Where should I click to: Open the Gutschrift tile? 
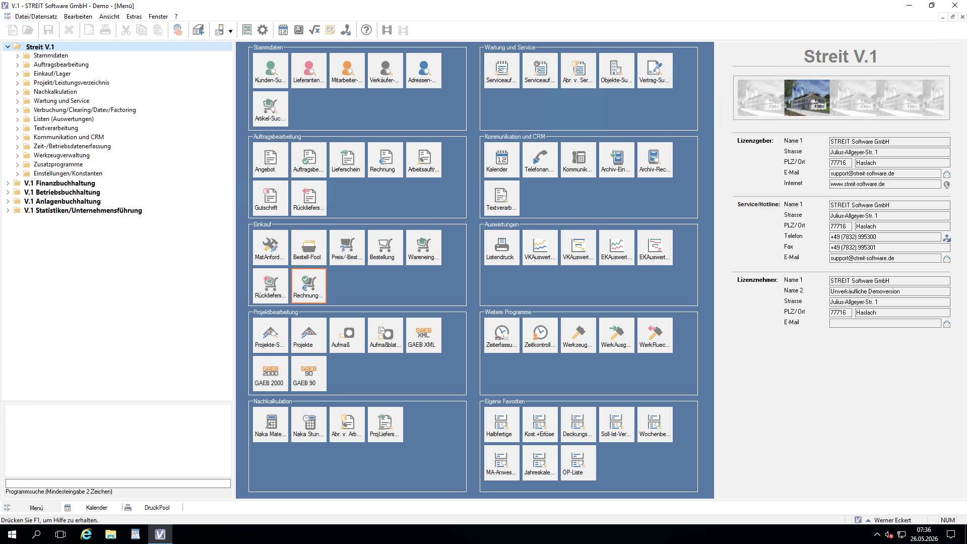pos(271,198)
